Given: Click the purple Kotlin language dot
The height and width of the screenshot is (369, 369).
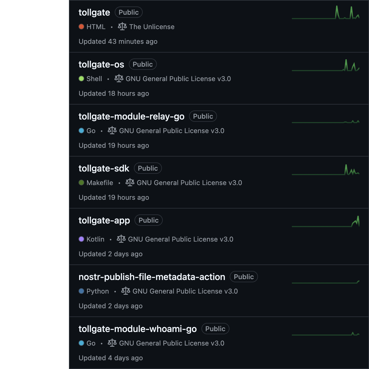Looking at the screenshot, I should point(81,239).
